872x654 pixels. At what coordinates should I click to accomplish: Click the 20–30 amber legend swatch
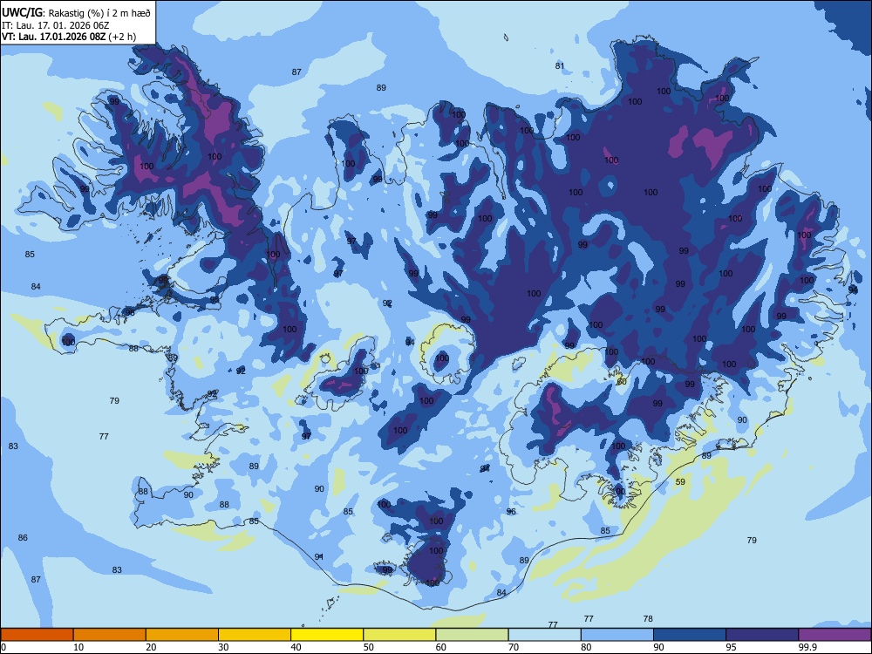tap(182, 635)
